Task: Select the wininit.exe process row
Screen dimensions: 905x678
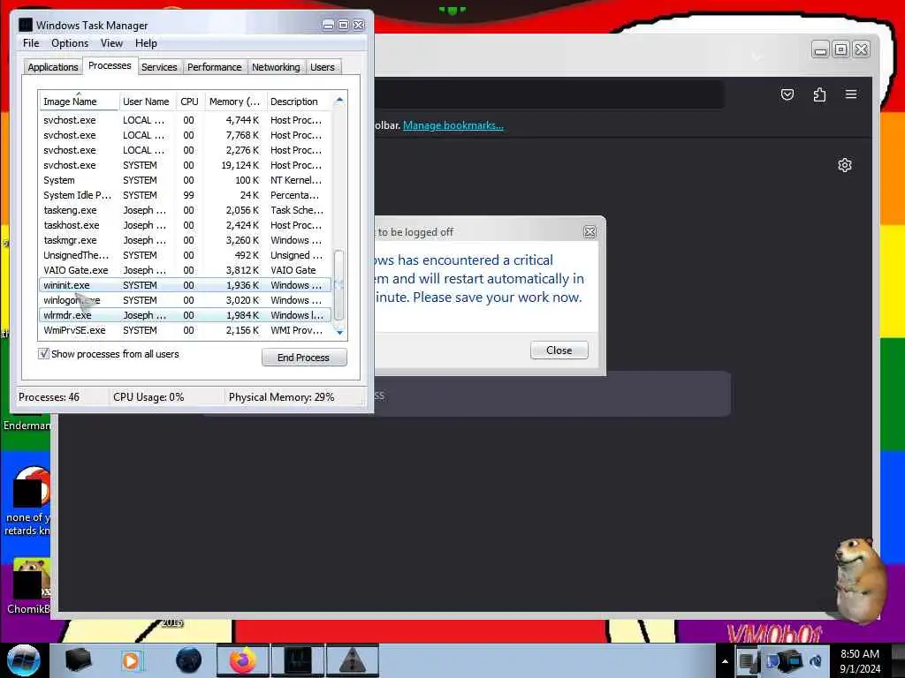Action: (x=186, y=285)
